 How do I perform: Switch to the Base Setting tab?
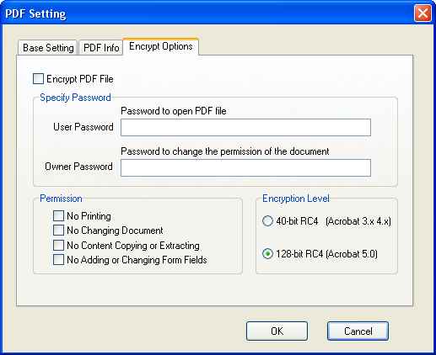(47, 47)
